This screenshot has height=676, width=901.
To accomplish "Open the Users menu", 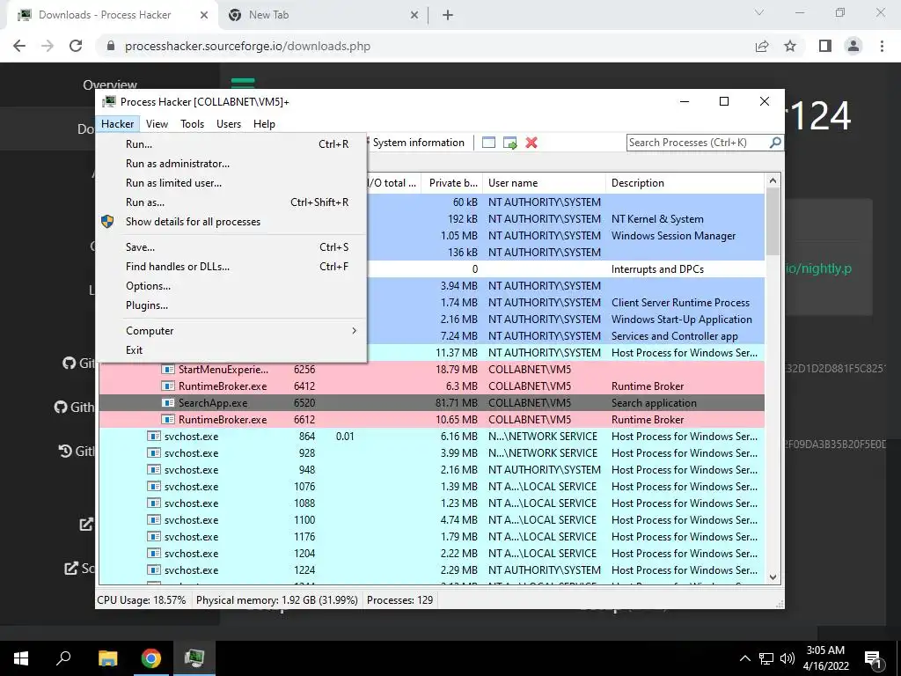I will [x=229, y=124].
